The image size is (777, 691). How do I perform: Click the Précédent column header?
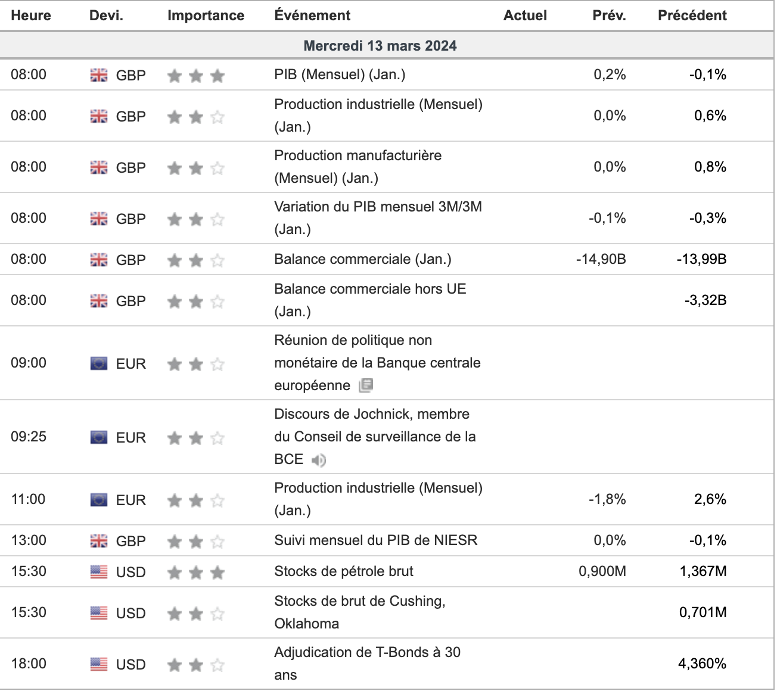[x=692, y=15]
